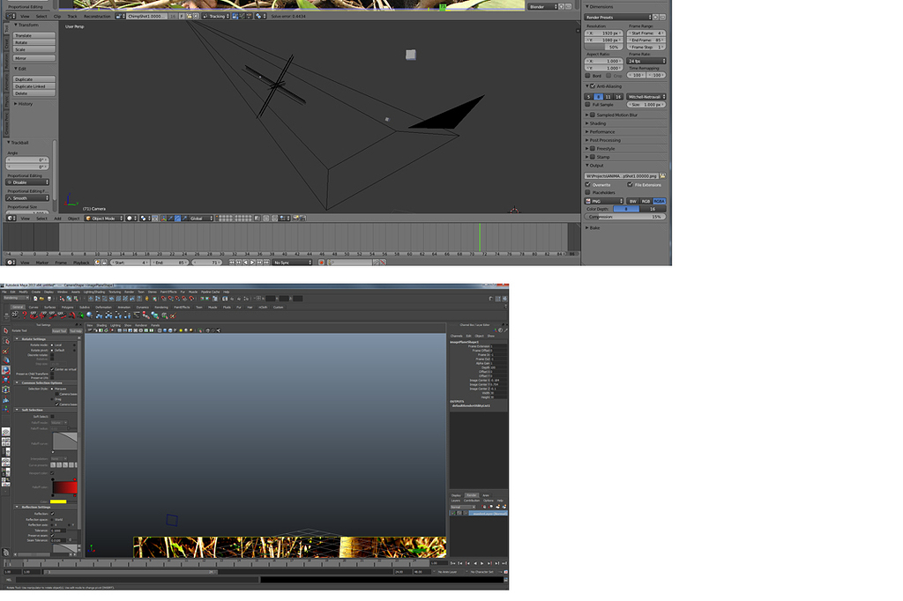
Task: Open the No Sync playback dropdown in Blender's timeline
Action: pyautogui.click(x=292, y=263)
